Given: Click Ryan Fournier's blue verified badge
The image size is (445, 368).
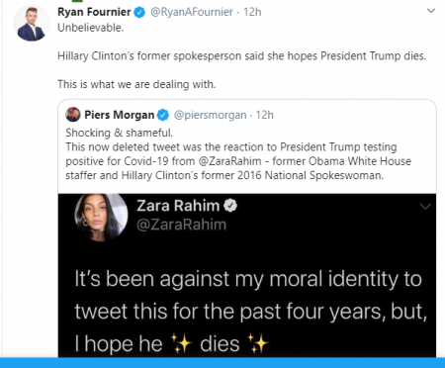Looking at the screenshot, I should pyautogui.click(x=139, y=13).
